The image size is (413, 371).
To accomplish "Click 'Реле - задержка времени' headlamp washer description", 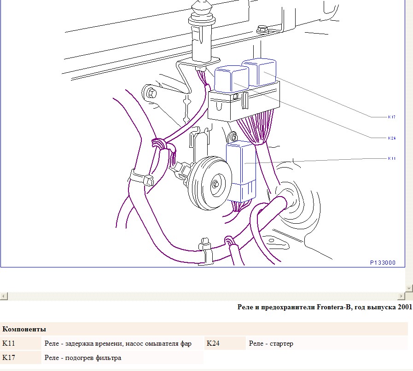I will (118, 343).
